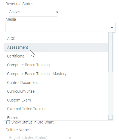
Task: Collapse the Media dropdown arrow
Action: pyautogui.click(x=112, y=28)
